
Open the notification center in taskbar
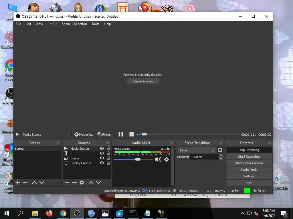click(x=284, y=213)
